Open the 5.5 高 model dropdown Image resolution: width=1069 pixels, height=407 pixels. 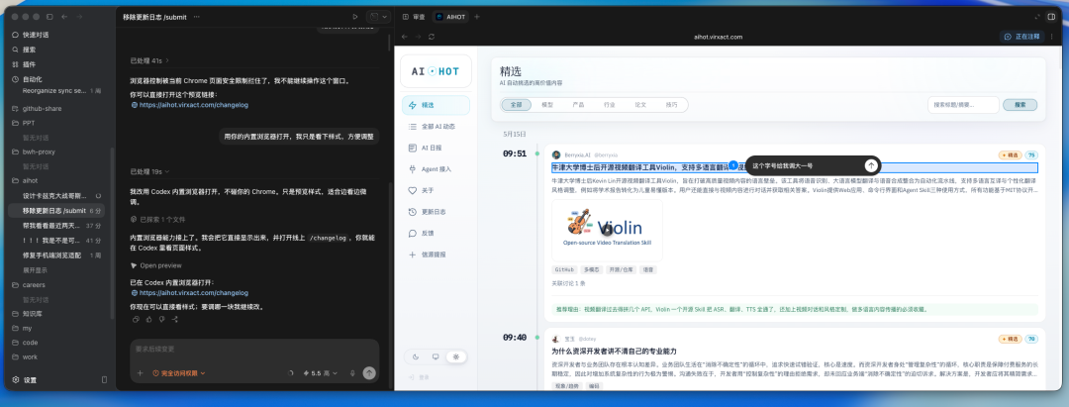coord(320,373)
